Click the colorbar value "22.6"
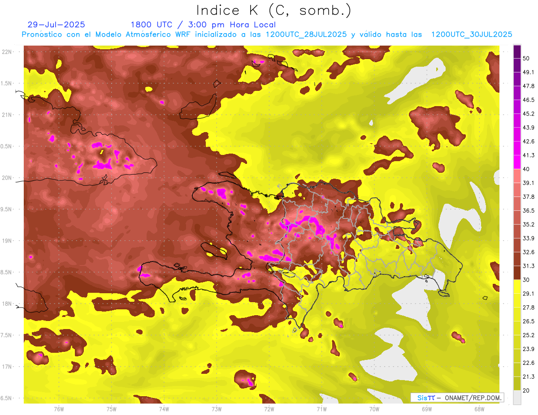 click(529, 363)
